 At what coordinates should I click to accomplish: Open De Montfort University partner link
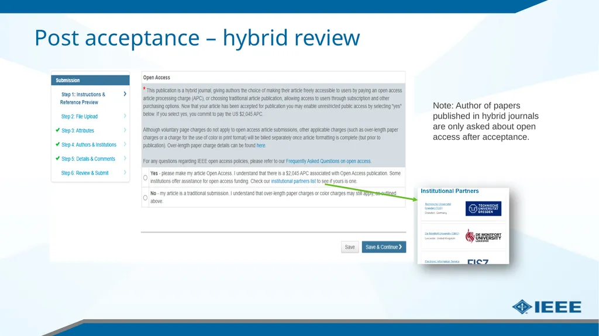click(x=442, y=233)
